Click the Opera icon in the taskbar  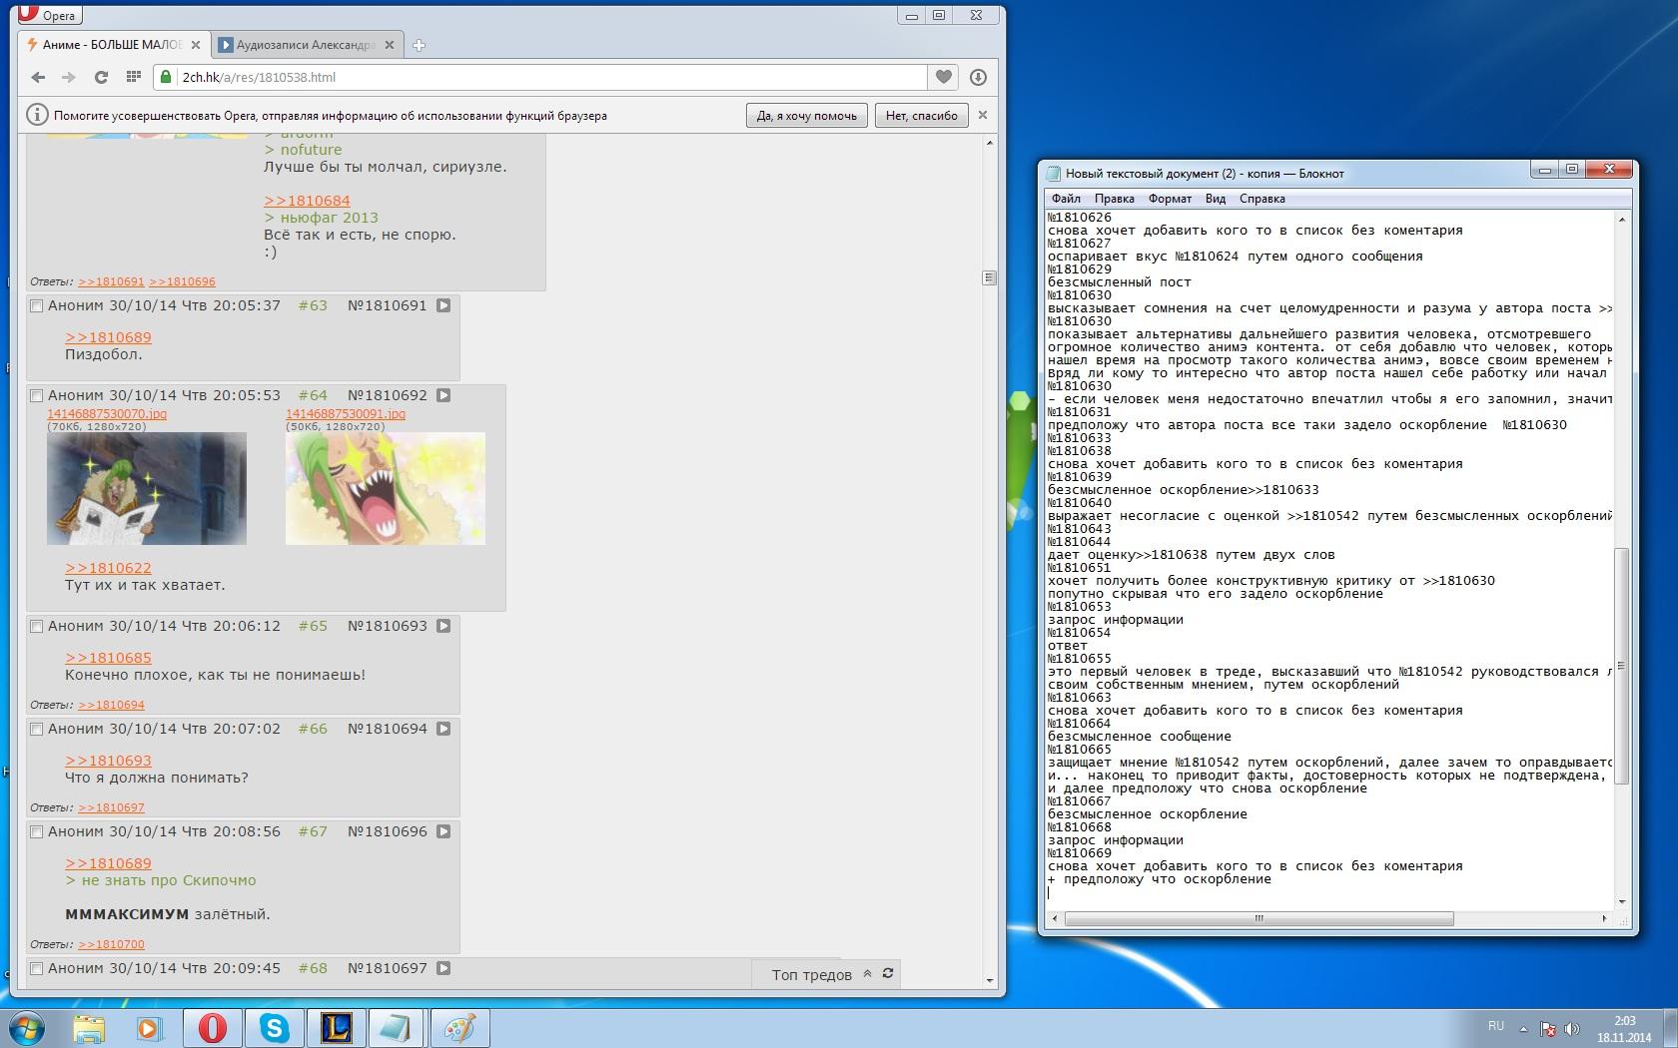pyautogui.click(x=212, y=1028)
